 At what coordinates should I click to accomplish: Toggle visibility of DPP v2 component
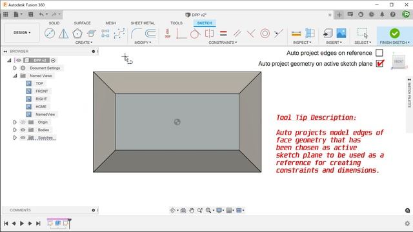pyautogui.click(x=19, y=60)
